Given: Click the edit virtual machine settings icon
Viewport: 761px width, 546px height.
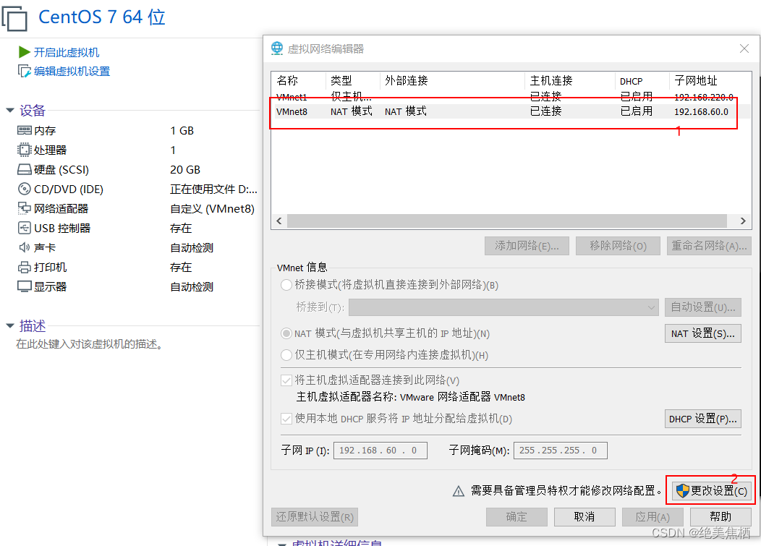Looking at the screenshot, I should [25, 72].
